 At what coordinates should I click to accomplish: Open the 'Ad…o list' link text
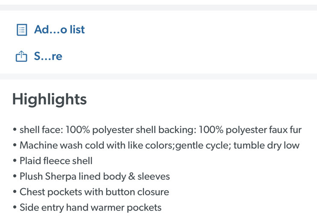pyautogui.click(x=60, y=30)
